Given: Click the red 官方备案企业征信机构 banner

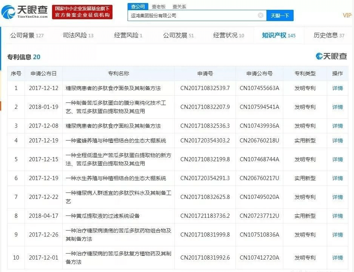Looking at the screenshot, I should tap(82, 12).
